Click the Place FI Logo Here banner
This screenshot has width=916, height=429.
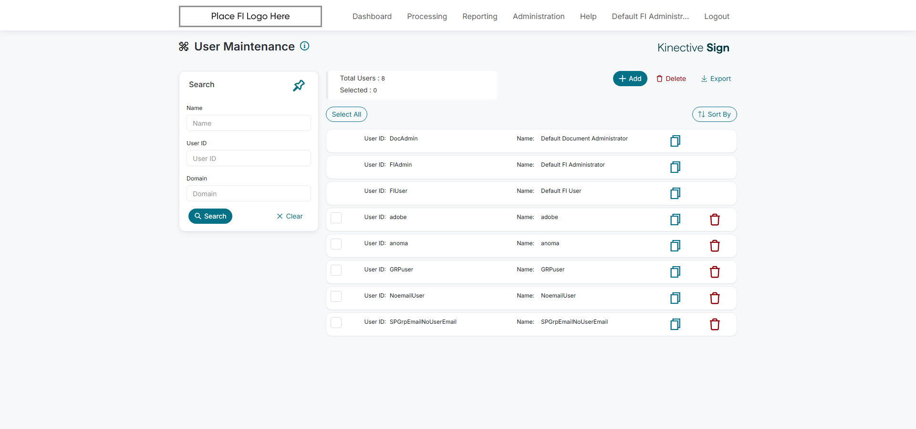click(x=250, y=16)
